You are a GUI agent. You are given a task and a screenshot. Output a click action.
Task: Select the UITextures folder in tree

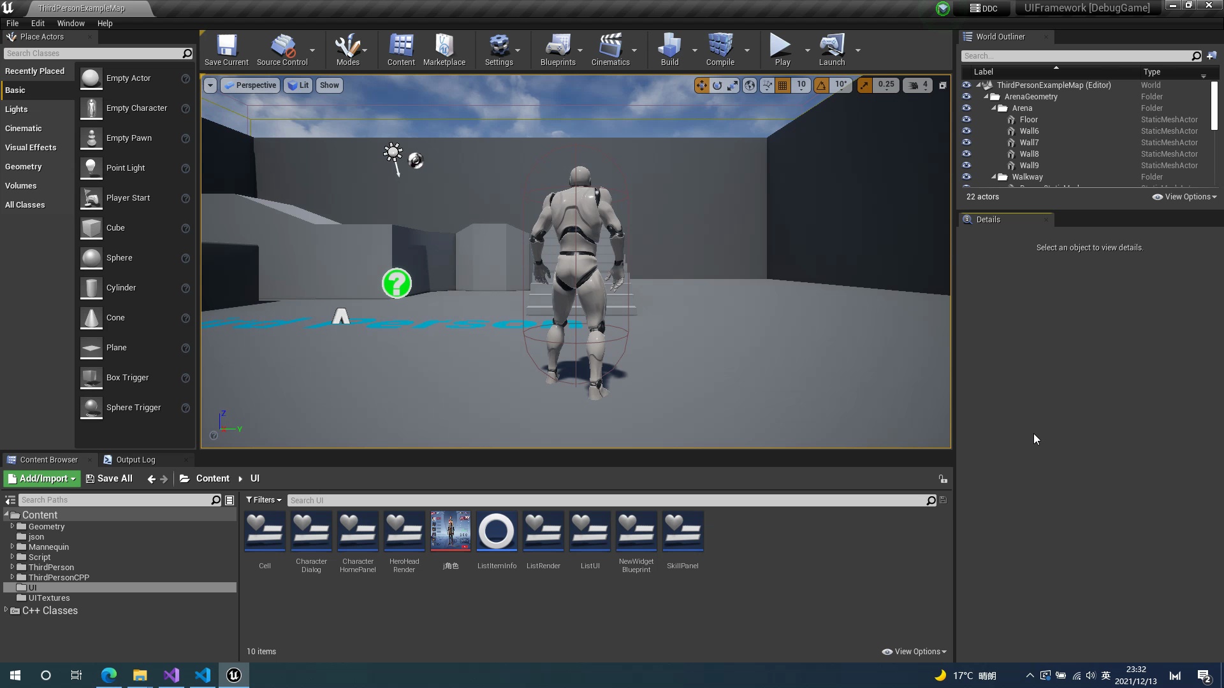[49, 598]
